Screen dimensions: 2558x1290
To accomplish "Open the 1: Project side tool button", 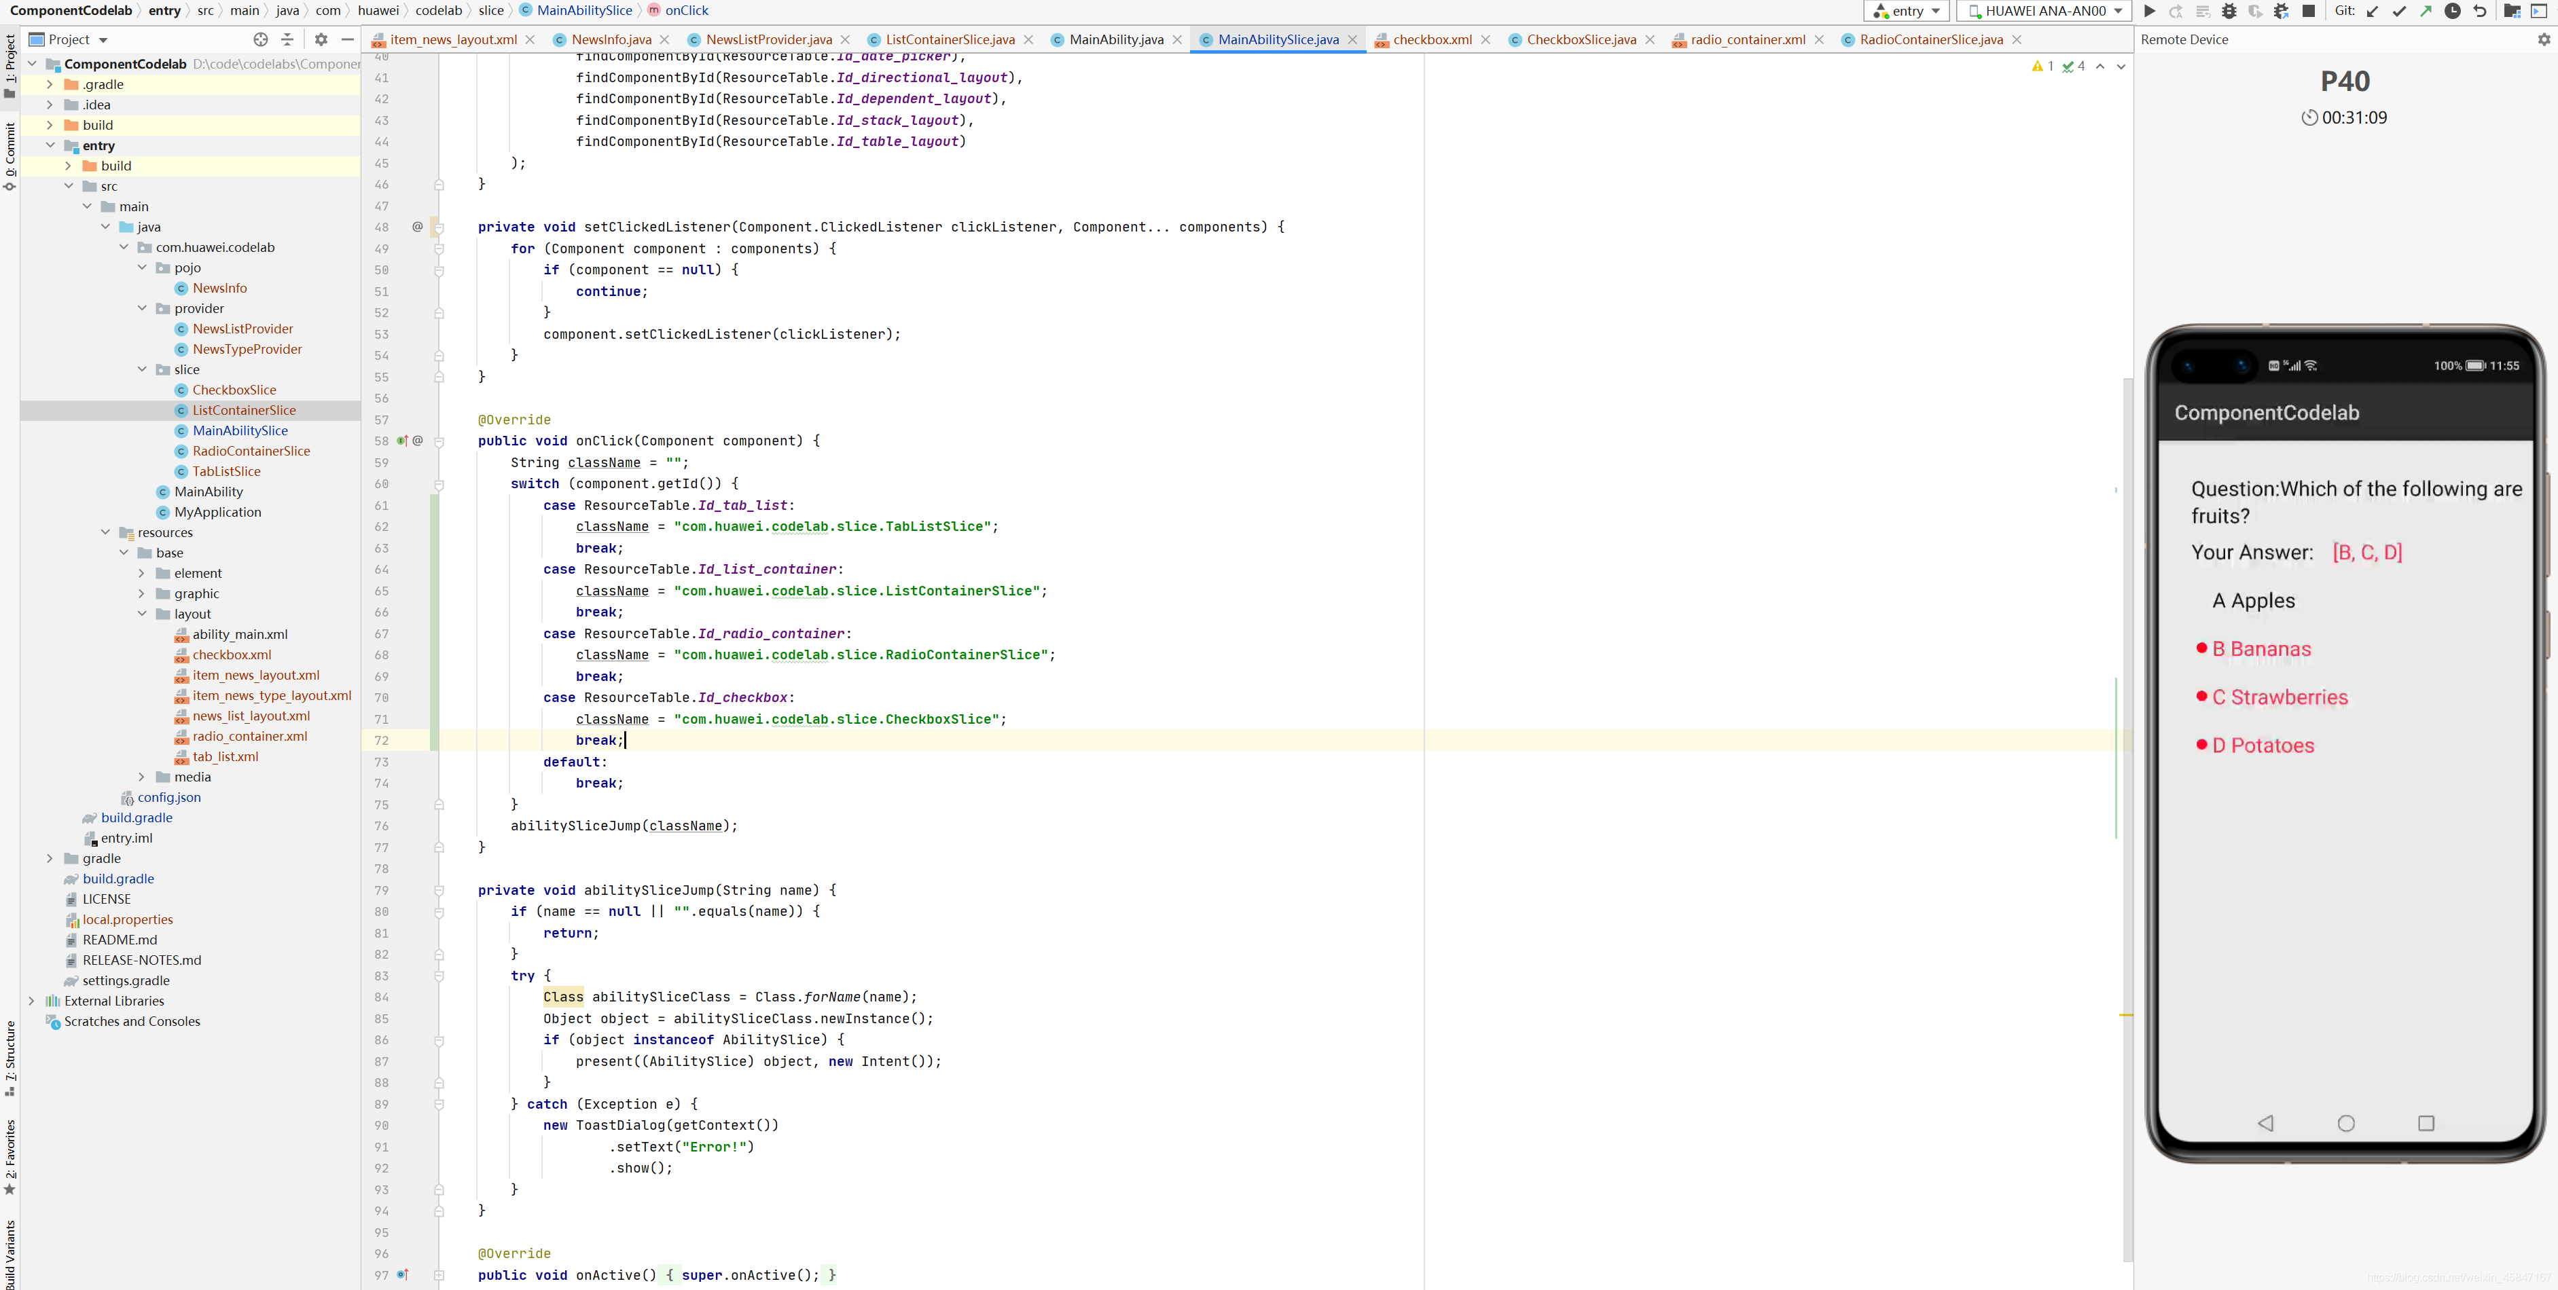I will pyautogui.click(x=10, y=65).
